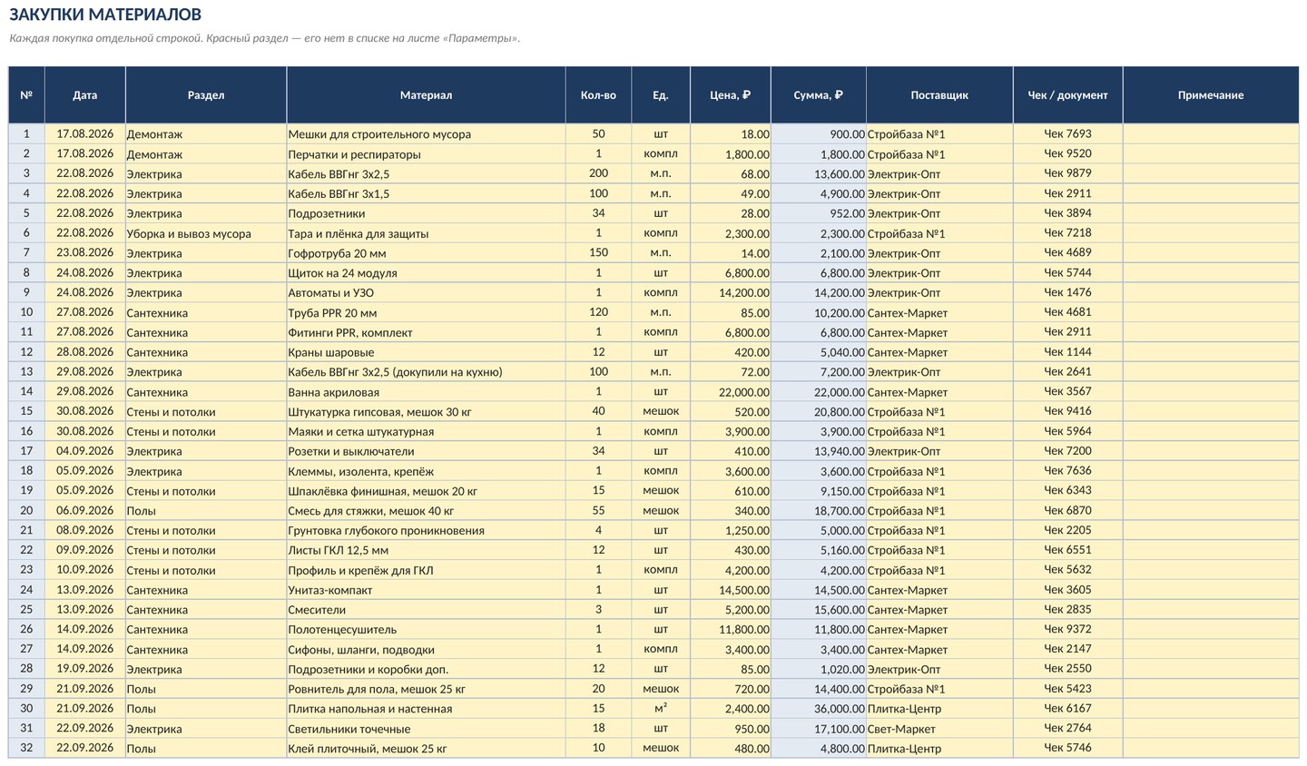Select cell «Светильники точечные»

pyautogui.click(x=426, y=728)
